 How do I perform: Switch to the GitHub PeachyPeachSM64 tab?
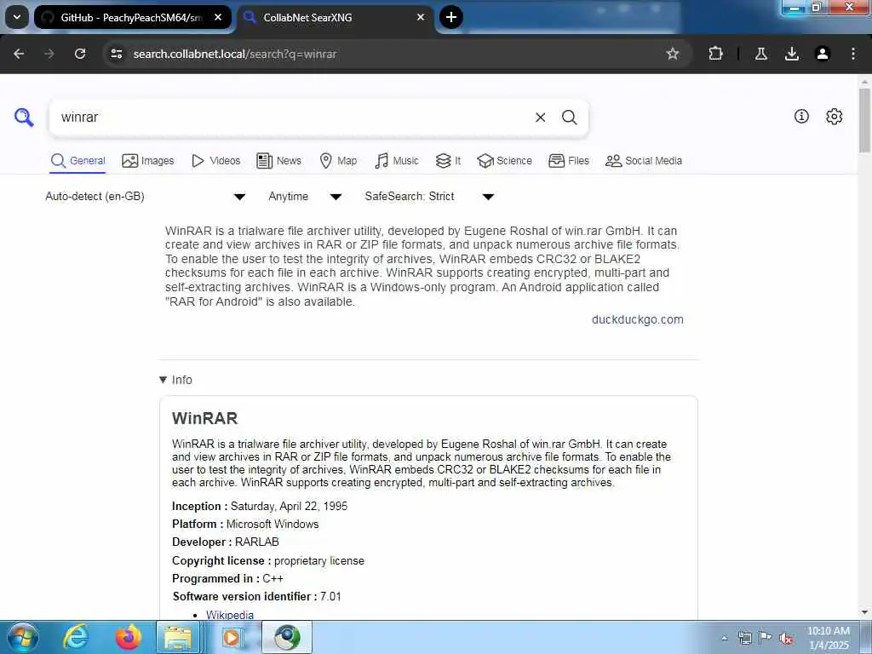pos(132,17)
